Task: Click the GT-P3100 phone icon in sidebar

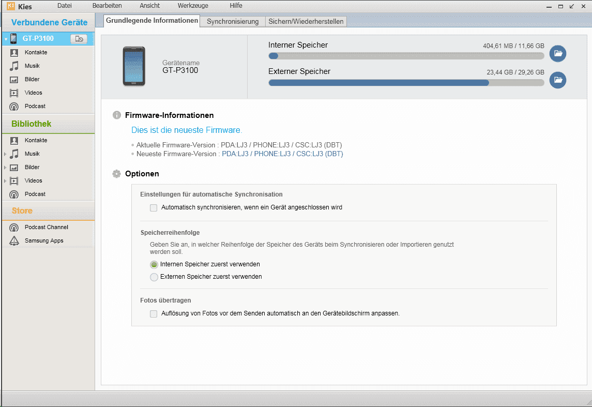Action: click(13, 38)
